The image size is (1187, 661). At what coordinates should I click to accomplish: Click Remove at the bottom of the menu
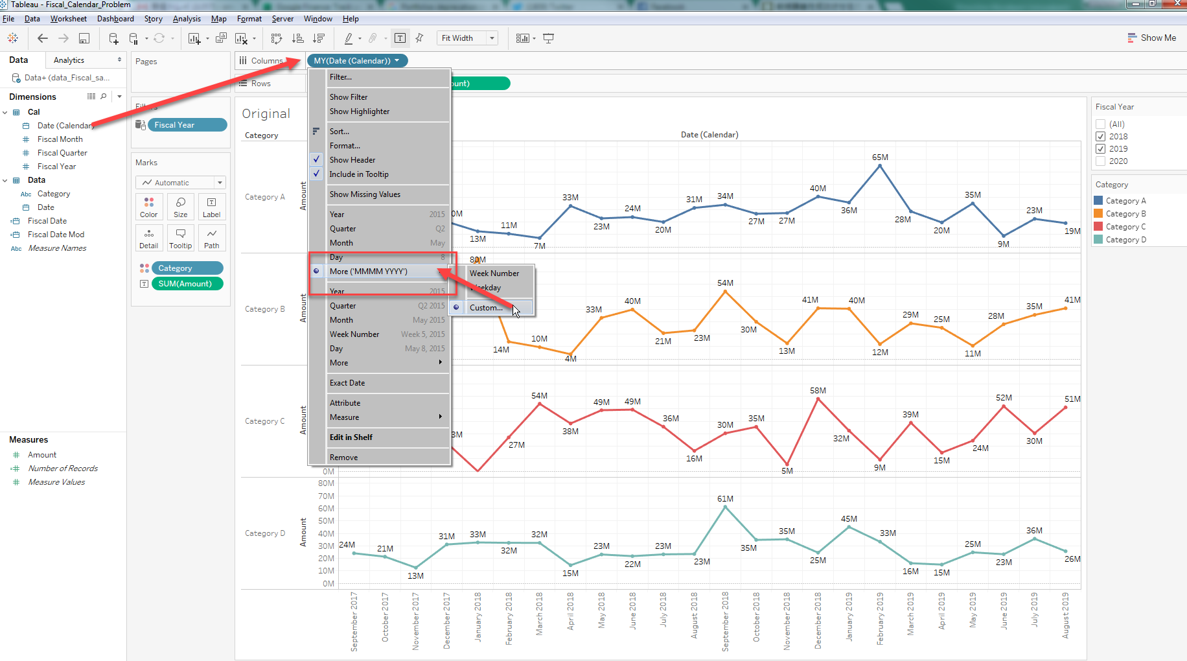pyautogui.click(x=343, y=457)
